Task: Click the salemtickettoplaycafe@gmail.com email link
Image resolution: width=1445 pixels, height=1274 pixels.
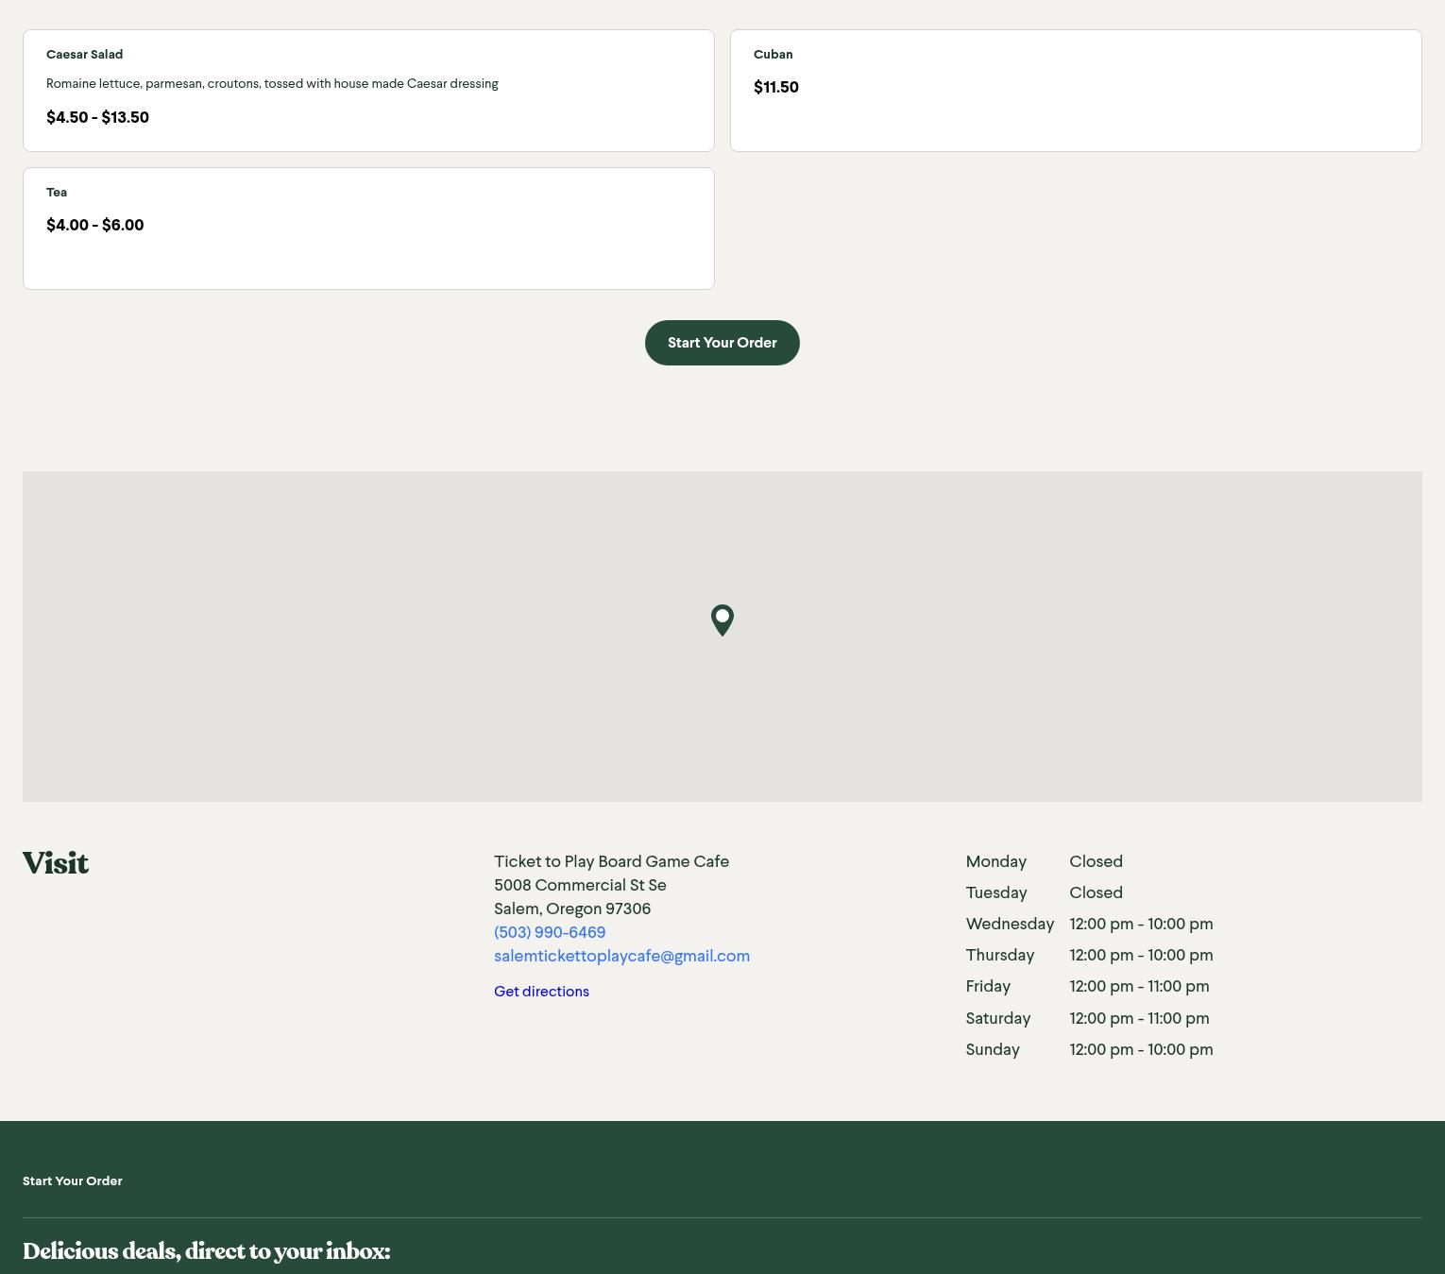Action: click(621, 956)
